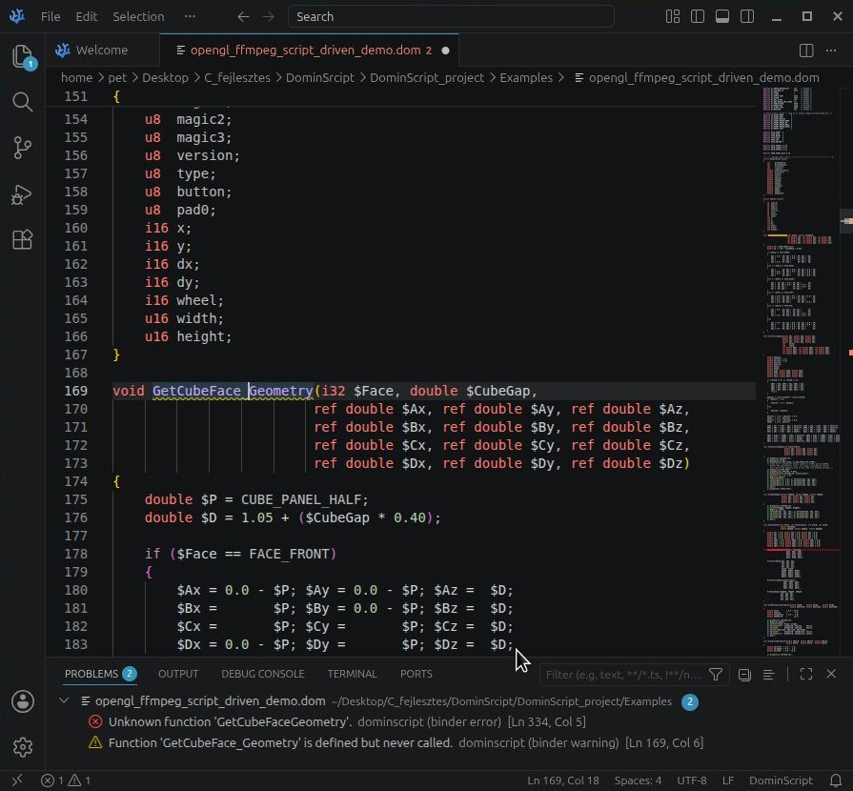Open the Source Control view
Image resolution: width=853 pixels, height=791 pixels.
coord(22,148)
